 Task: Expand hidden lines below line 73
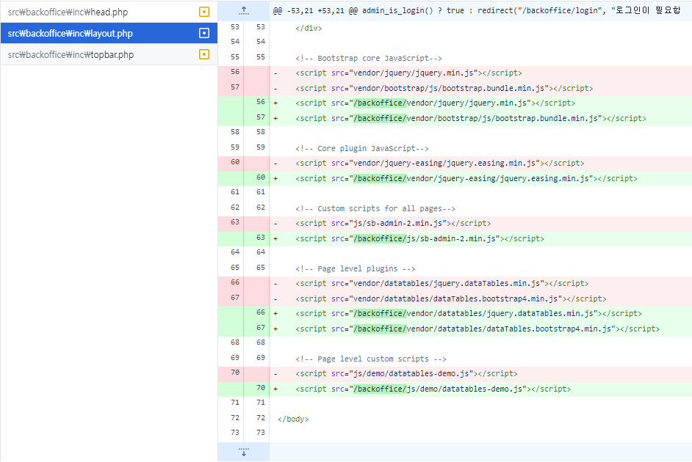tap(244, 452)
